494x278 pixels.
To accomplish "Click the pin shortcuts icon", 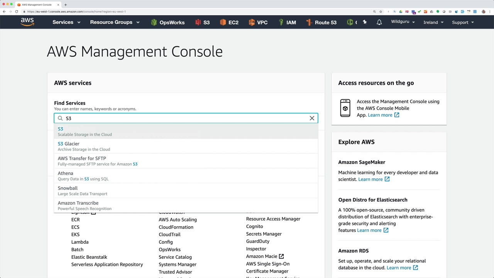I will coord(364,22).
